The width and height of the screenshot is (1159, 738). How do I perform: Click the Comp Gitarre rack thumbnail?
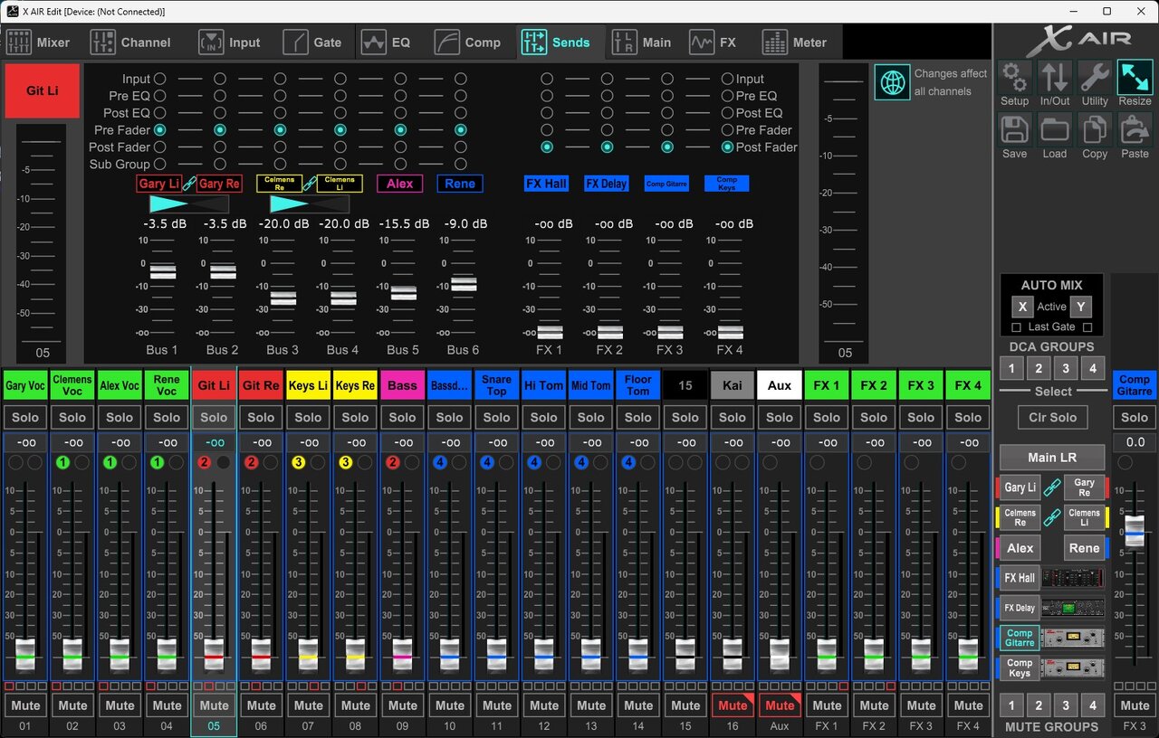pos(1073,639)
